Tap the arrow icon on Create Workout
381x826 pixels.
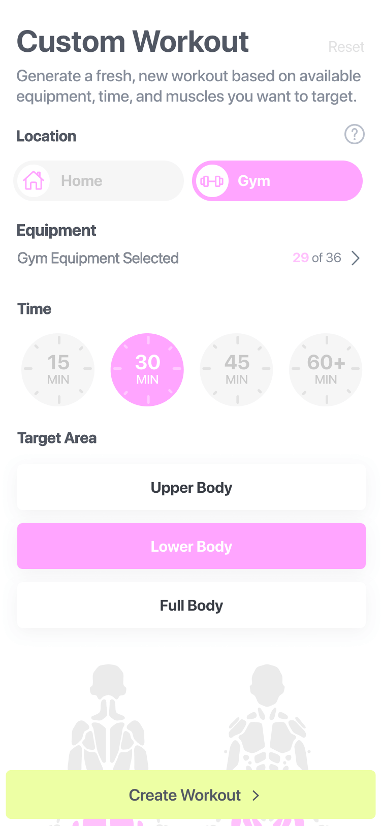[256, 796]
